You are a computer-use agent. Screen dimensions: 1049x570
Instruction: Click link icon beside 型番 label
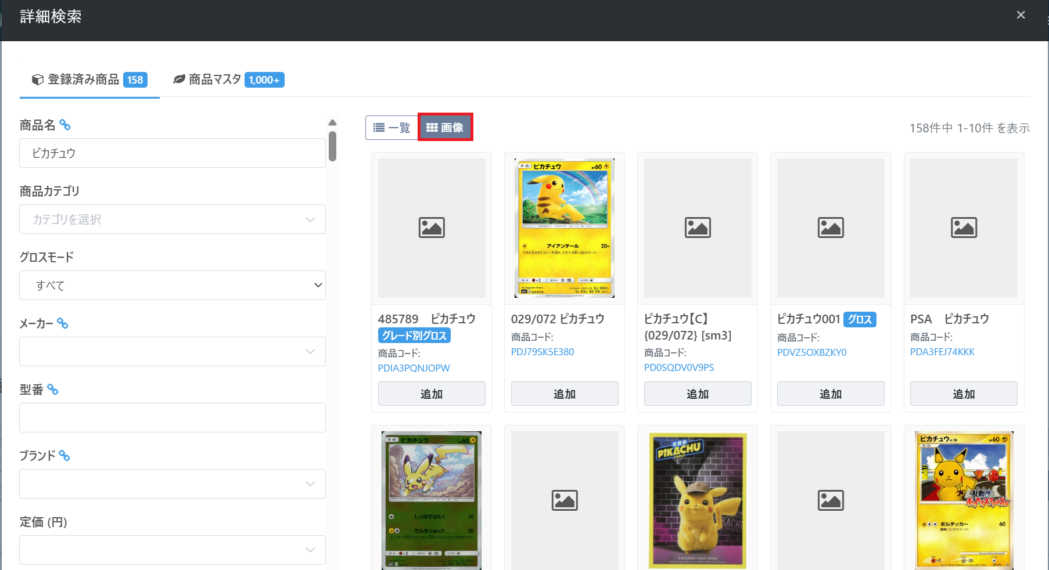(53, 389)
